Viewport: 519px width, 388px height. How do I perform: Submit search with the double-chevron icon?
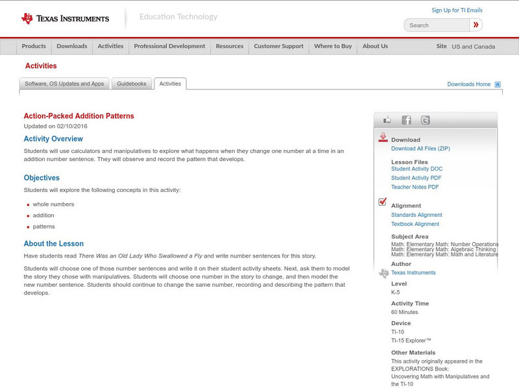(x=476, y=25)
